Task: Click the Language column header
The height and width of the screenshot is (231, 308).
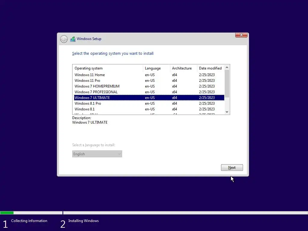Action: point(156,68)
